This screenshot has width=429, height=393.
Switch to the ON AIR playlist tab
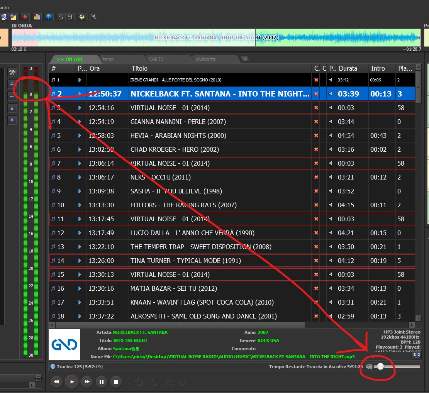coord(73,59)
